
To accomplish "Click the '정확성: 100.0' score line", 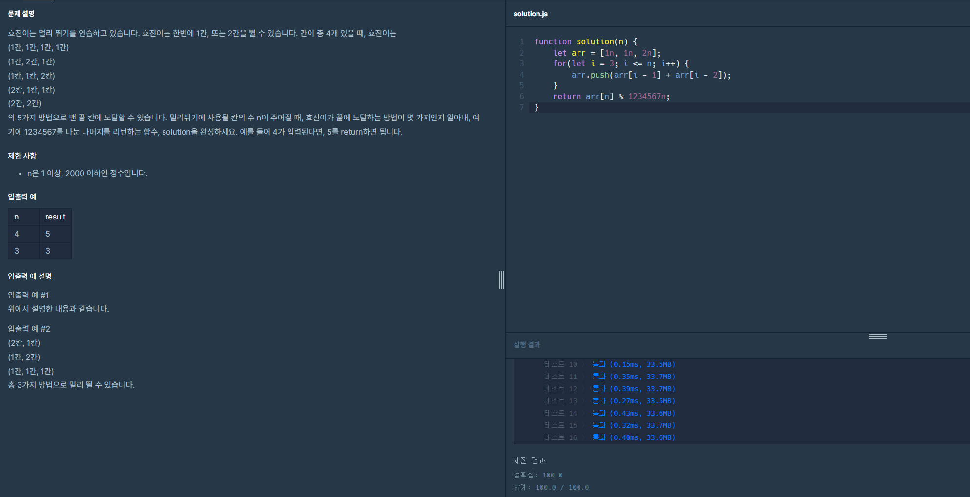I will pos(538,475).
